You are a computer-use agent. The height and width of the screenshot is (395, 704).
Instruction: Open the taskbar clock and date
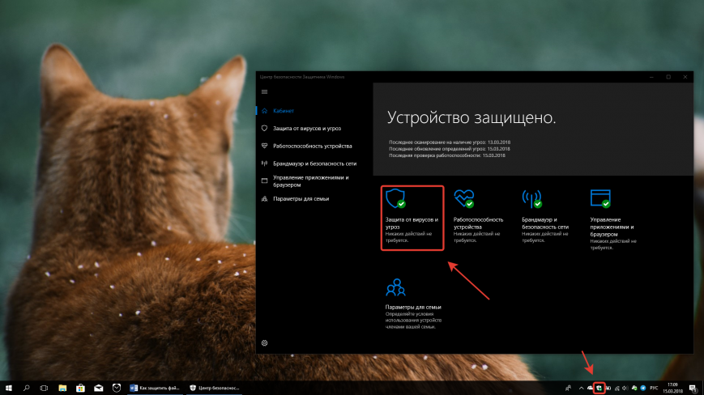[x=672, y=388]
